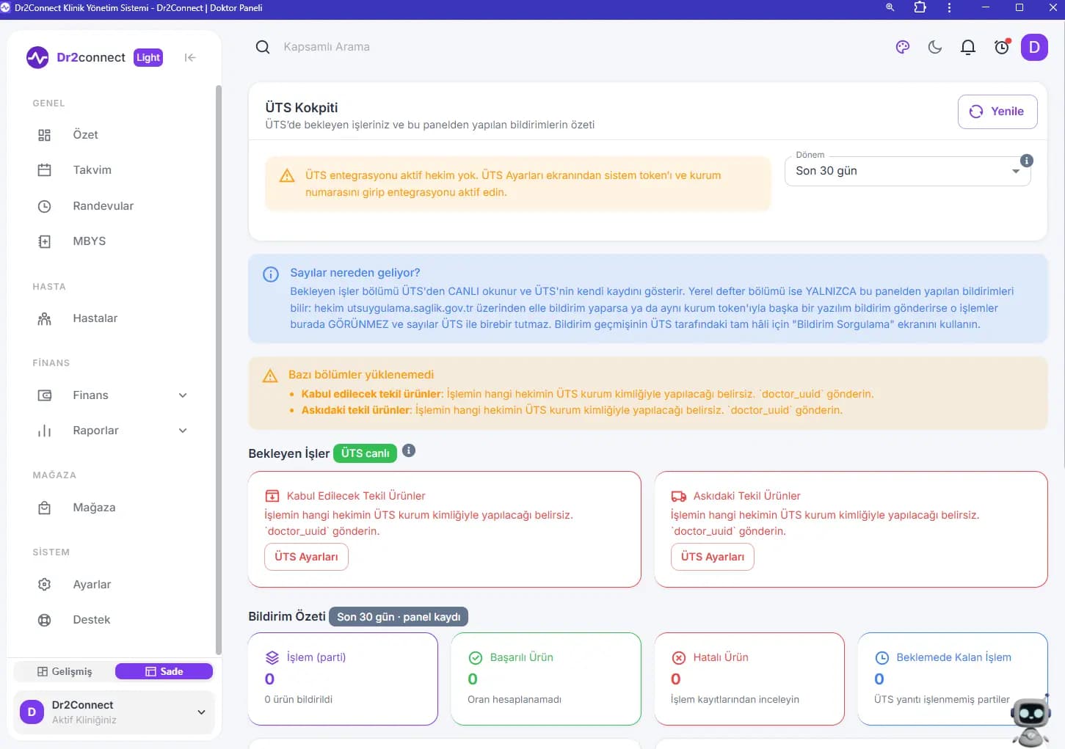Click the Takvim calendar icon
1065x749 pixels.
point(44,170)
